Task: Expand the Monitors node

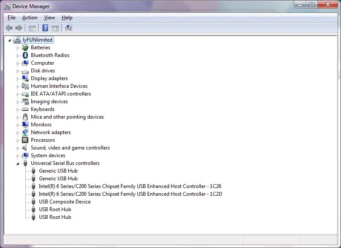Action: [18, 125]
